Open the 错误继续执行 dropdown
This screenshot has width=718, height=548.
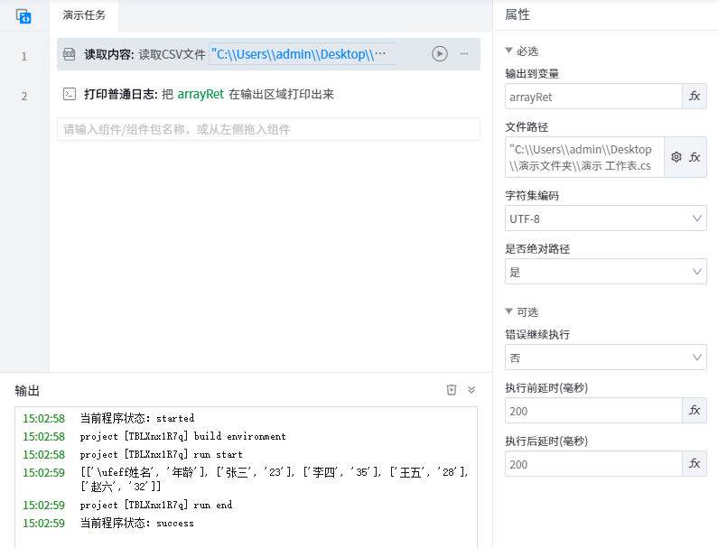pyautogui.click(x=605, y=358)
